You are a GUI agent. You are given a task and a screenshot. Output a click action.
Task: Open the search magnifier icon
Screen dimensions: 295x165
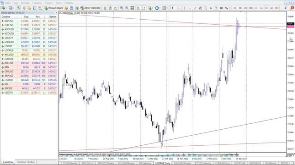[x=286, y=8]
